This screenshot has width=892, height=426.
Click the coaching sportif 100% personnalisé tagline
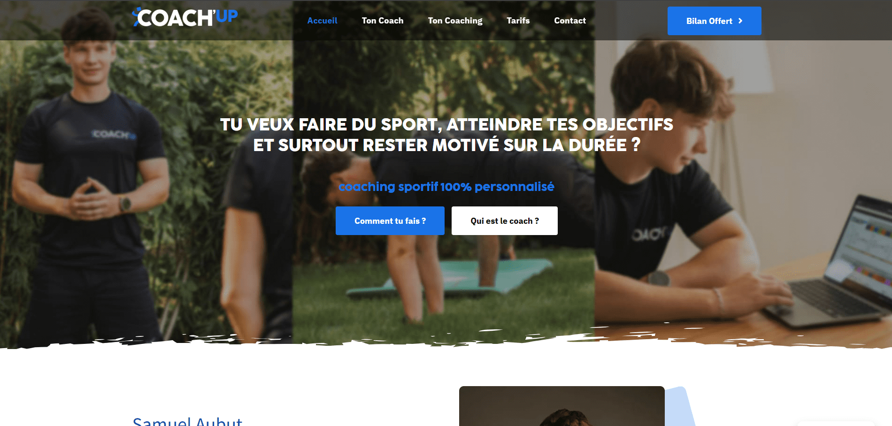[x=446, y=187]
